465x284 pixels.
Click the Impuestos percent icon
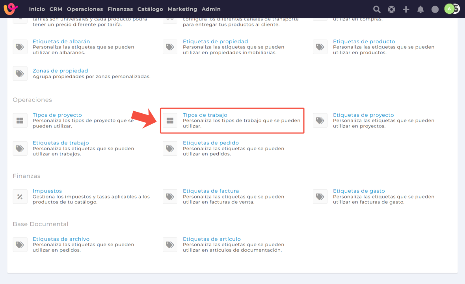coord(20,197)
